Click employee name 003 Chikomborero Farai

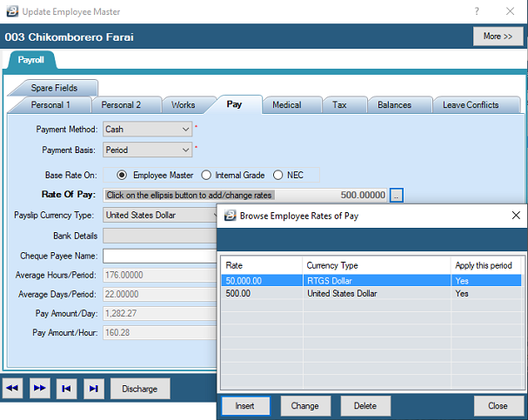pos(69,37)
